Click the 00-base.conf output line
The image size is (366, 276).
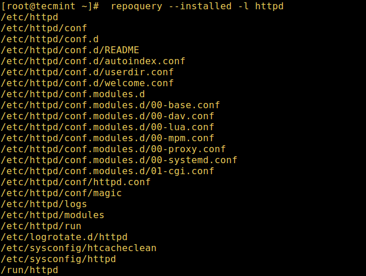click(110, 105)
